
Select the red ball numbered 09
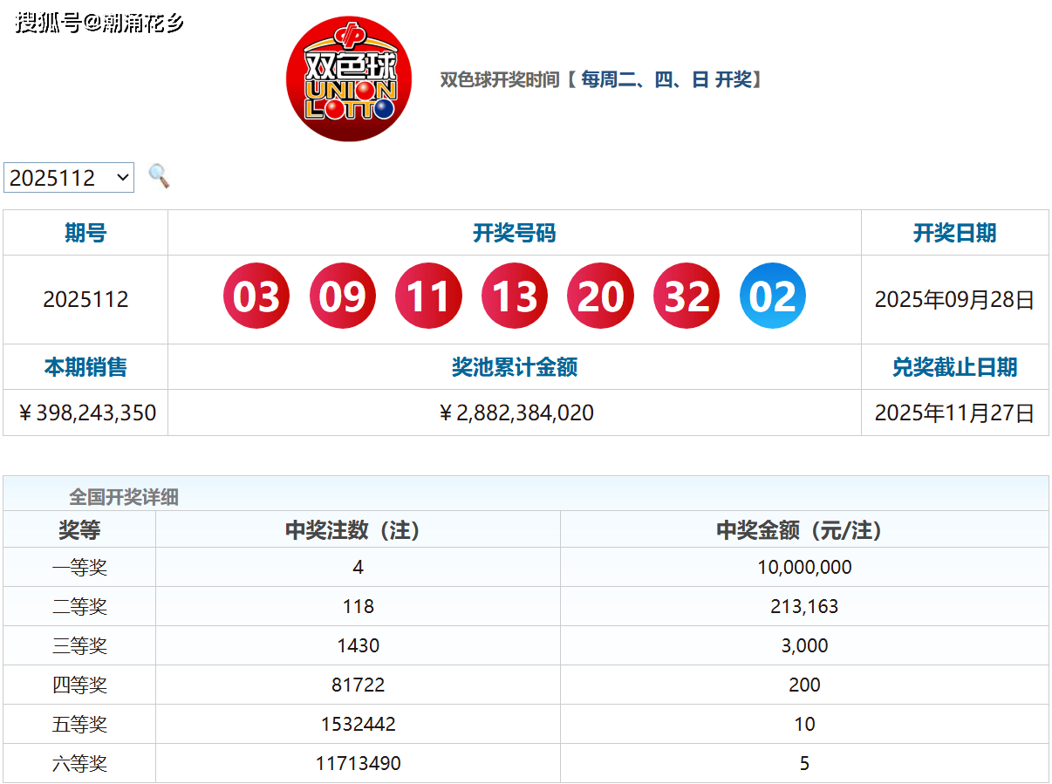point(342,296)
